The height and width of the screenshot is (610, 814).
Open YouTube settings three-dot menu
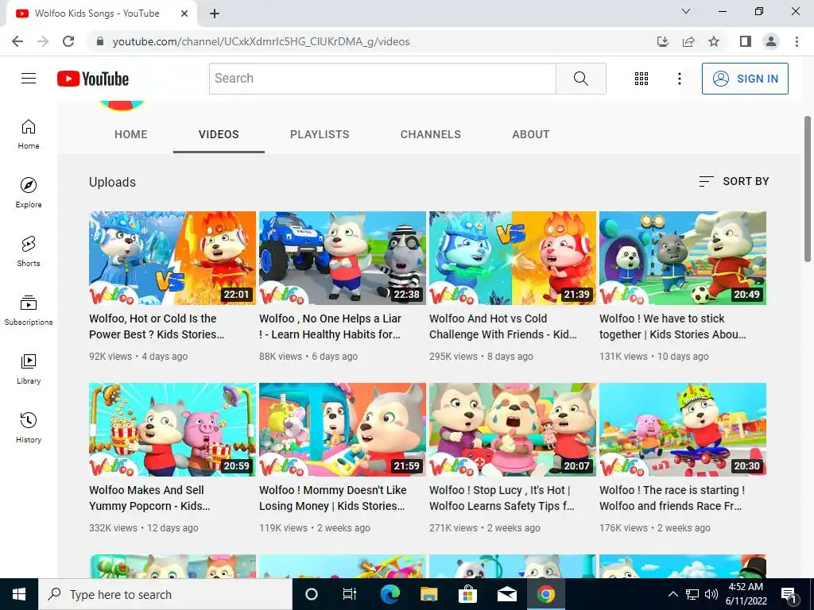pos(679,79)
